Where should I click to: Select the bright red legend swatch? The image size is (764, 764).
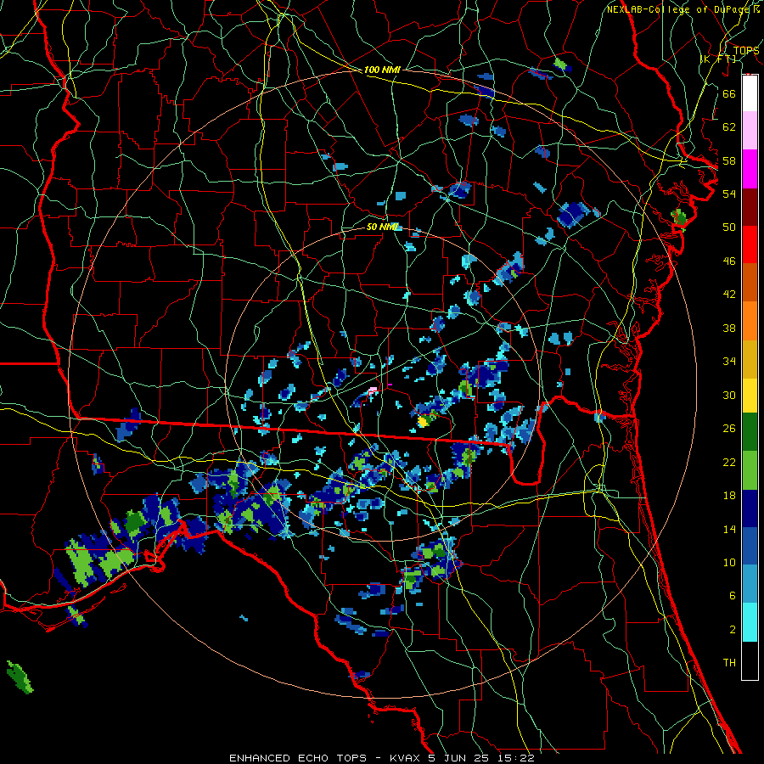(750, 244)
